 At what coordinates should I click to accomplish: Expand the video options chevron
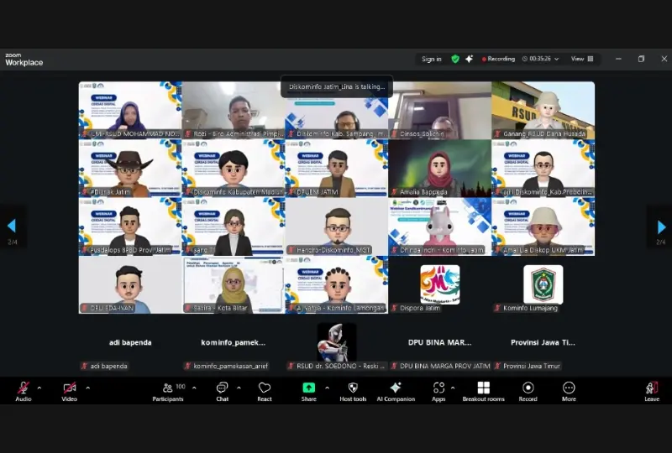(87, 388)
